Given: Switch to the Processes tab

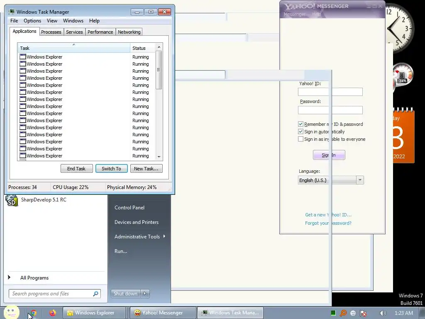Looking at the screenshot, I should click(x=51, y=32).
